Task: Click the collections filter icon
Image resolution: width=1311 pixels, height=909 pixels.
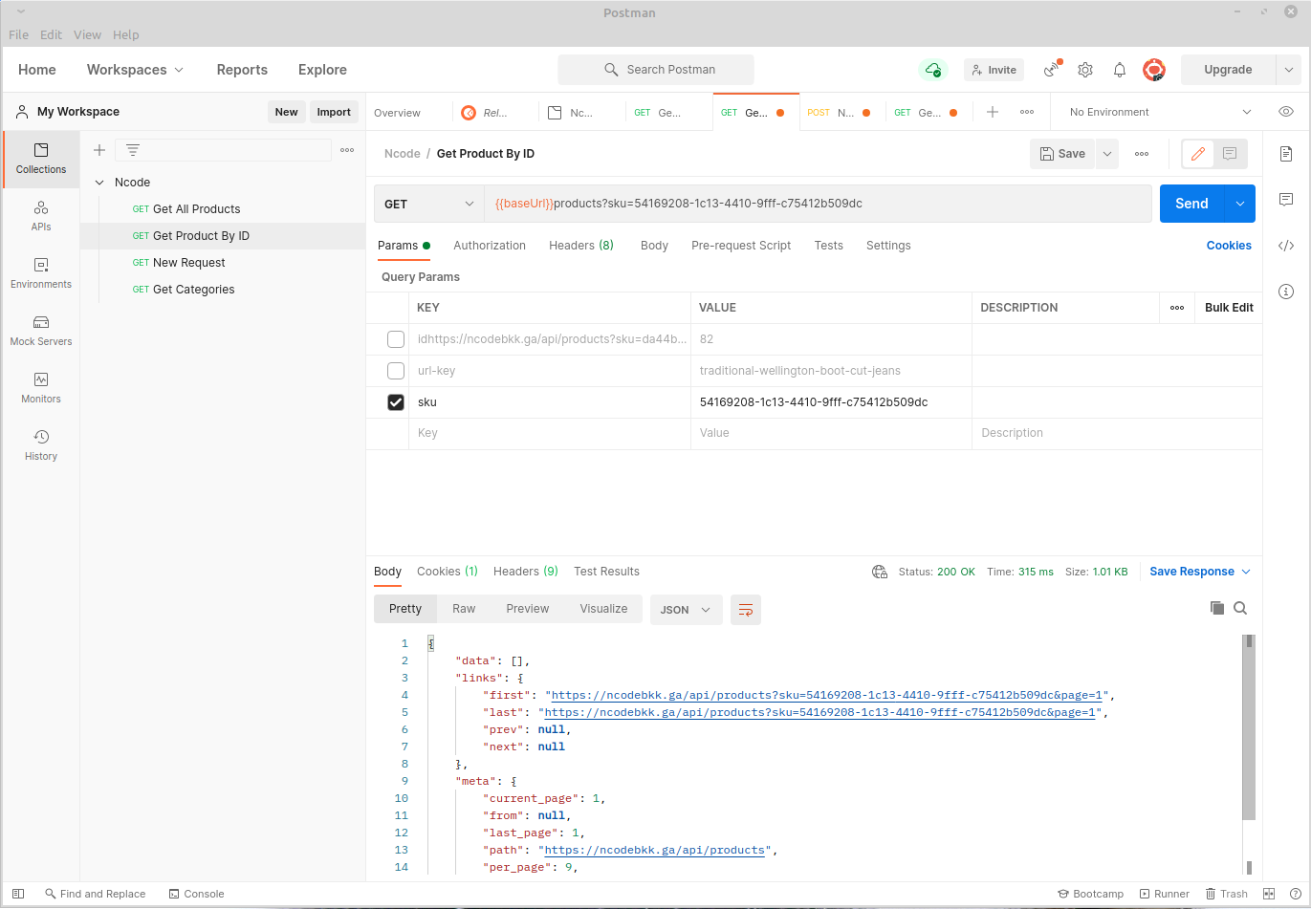Action: [133, 150]
